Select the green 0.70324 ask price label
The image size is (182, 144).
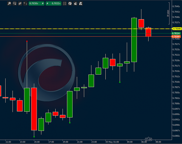(x=176, y=33)
